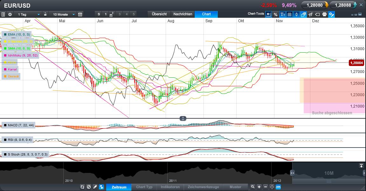Click the MACD (7, 22, 44) indicator label

(18, 125)
